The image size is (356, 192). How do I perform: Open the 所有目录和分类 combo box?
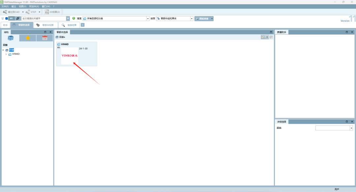[116, 18]
